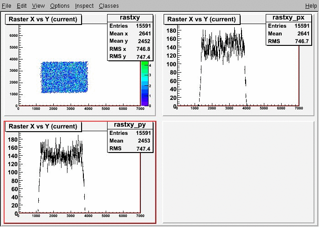Click 'Entries 15591' in rastxy_py stats
The image size is (319, 227).
pos(130,133)
